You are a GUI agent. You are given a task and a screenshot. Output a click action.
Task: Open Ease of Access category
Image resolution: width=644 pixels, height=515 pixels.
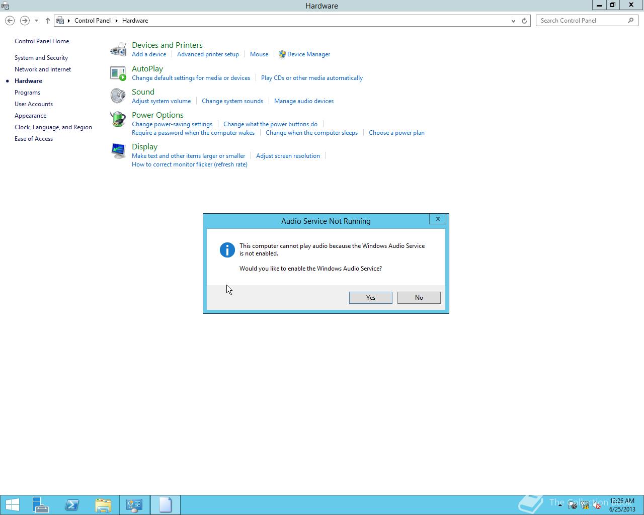34,139
